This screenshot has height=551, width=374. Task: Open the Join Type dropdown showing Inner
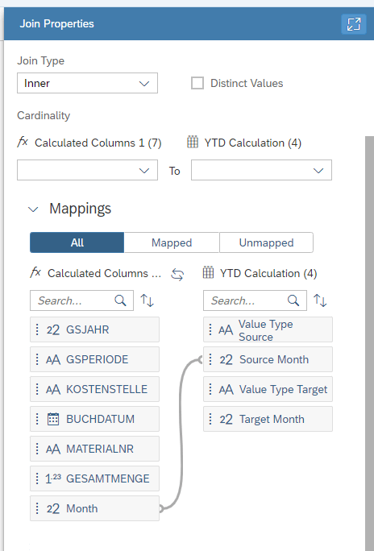coord(87,83)
